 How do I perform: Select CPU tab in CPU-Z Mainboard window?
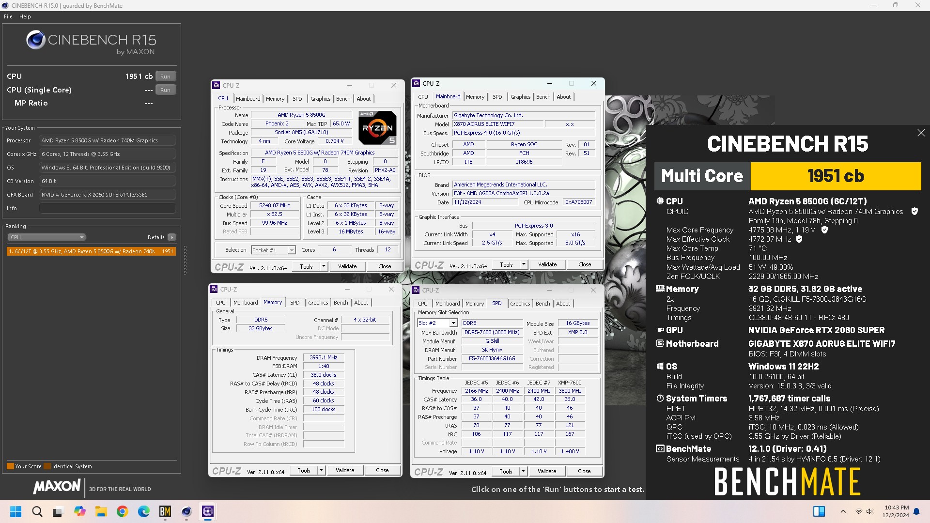pos(423,97)
